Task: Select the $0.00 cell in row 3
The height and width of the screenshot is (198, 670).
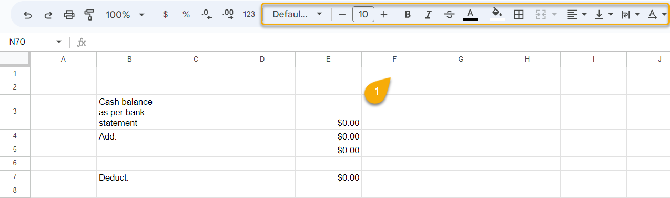Action: coord(329,112)
